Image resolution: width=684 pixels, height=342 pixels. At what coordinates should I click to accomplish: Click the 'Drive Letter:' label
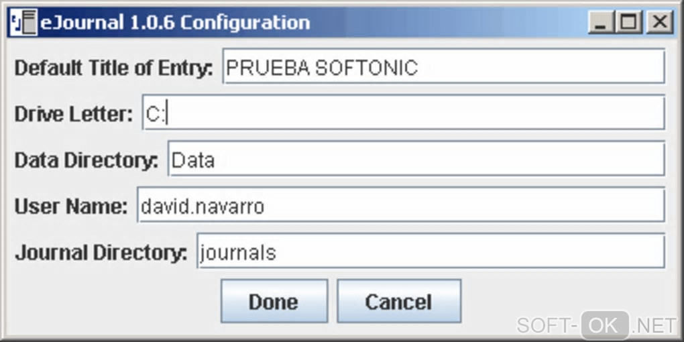[74, 114]
